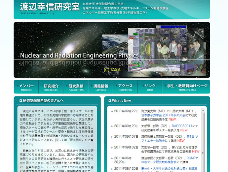The image size is (228, 172).
Task: Click the scroll-up arrow in What's New
Action: coord(203,111)
